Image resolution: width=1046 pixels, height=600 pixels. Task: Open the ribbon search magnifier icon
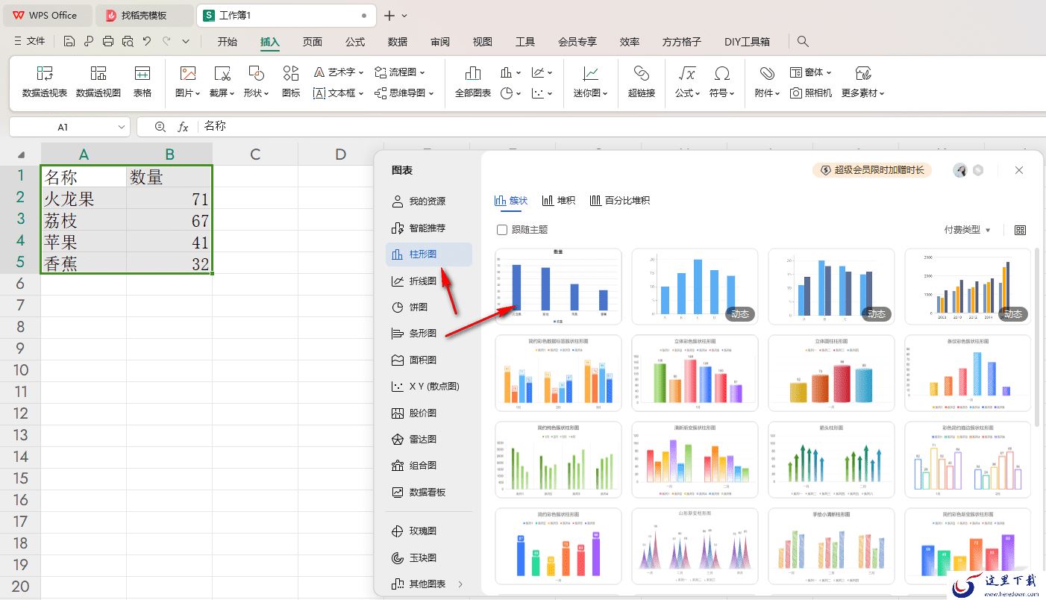803,41
